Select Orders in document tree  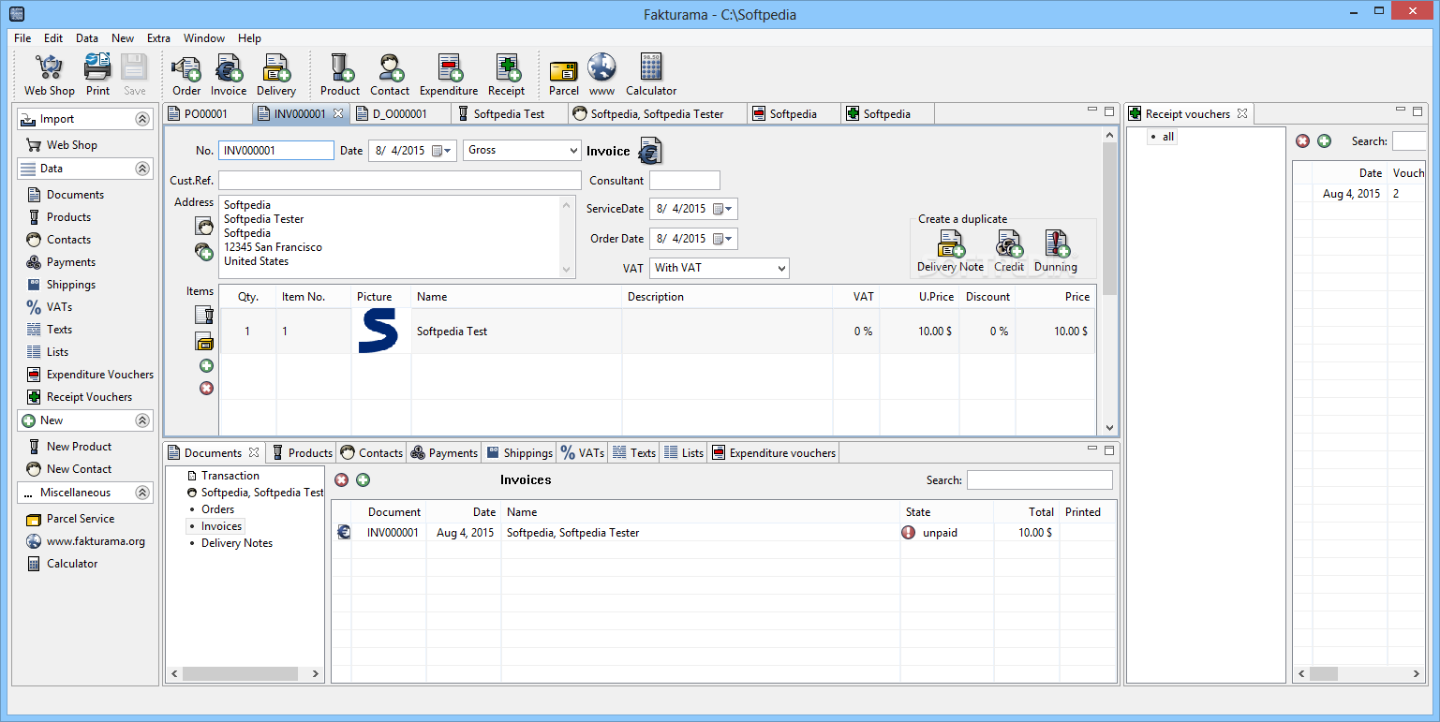point(217,509)
